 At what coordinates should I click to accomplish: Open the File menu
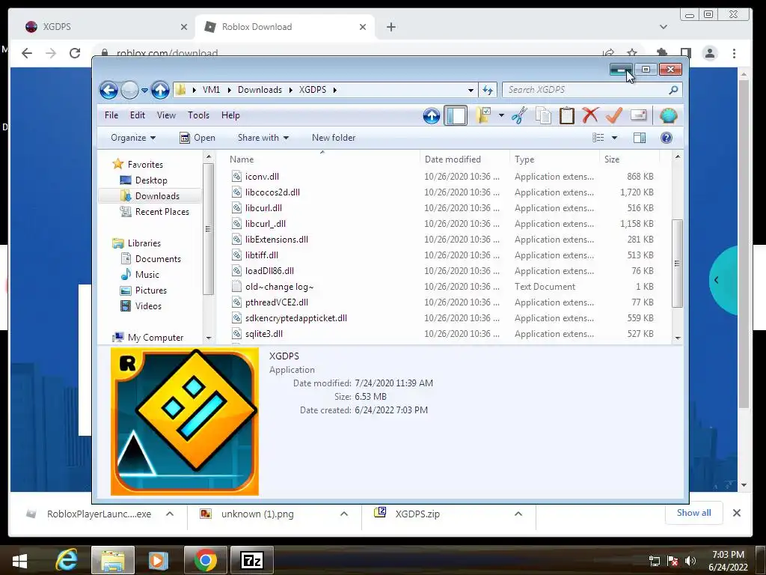111,115
